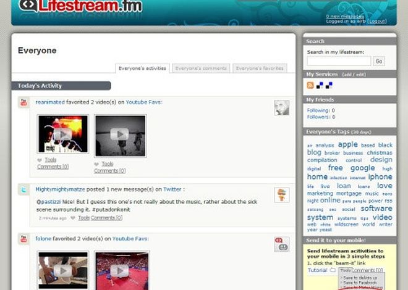
Task: Select the blog tag
Action: [x=314, y=152]
